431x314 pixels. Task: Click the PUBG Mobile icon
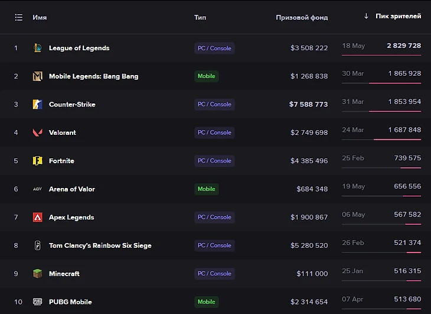[x=38, y=302]
